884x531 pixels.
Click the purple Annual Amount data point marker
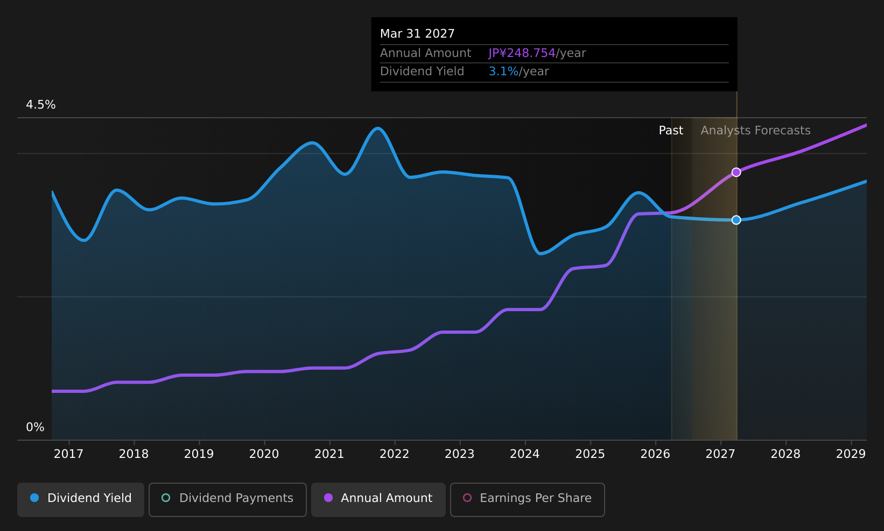pyautogui.click(x=736, y=173)
